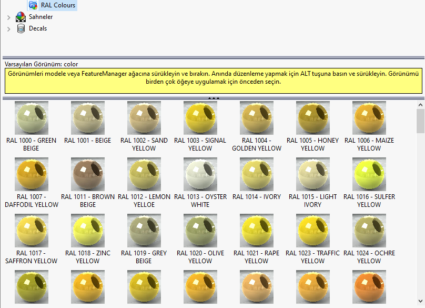Select RAL 1006 Maize Yellow sphere

[369, 118]
